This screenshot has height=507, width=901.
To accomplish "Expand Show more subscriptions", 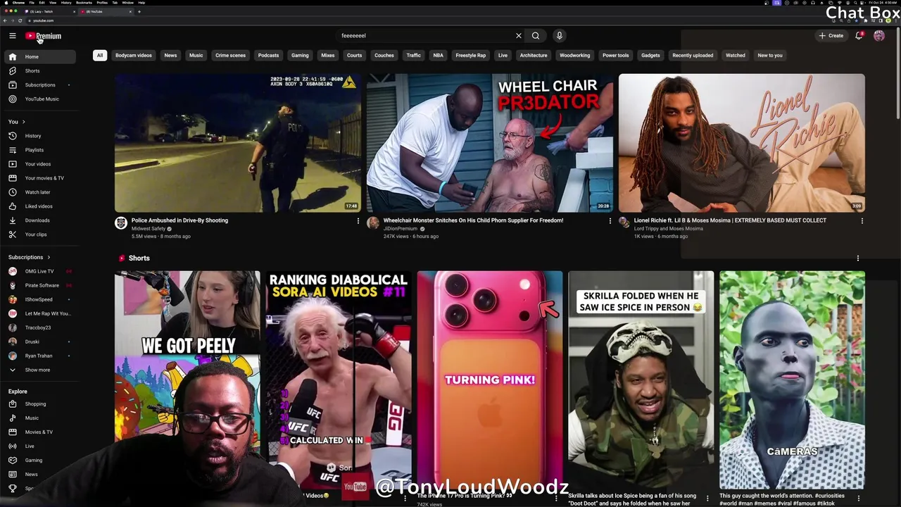I will tap(39, 370).
